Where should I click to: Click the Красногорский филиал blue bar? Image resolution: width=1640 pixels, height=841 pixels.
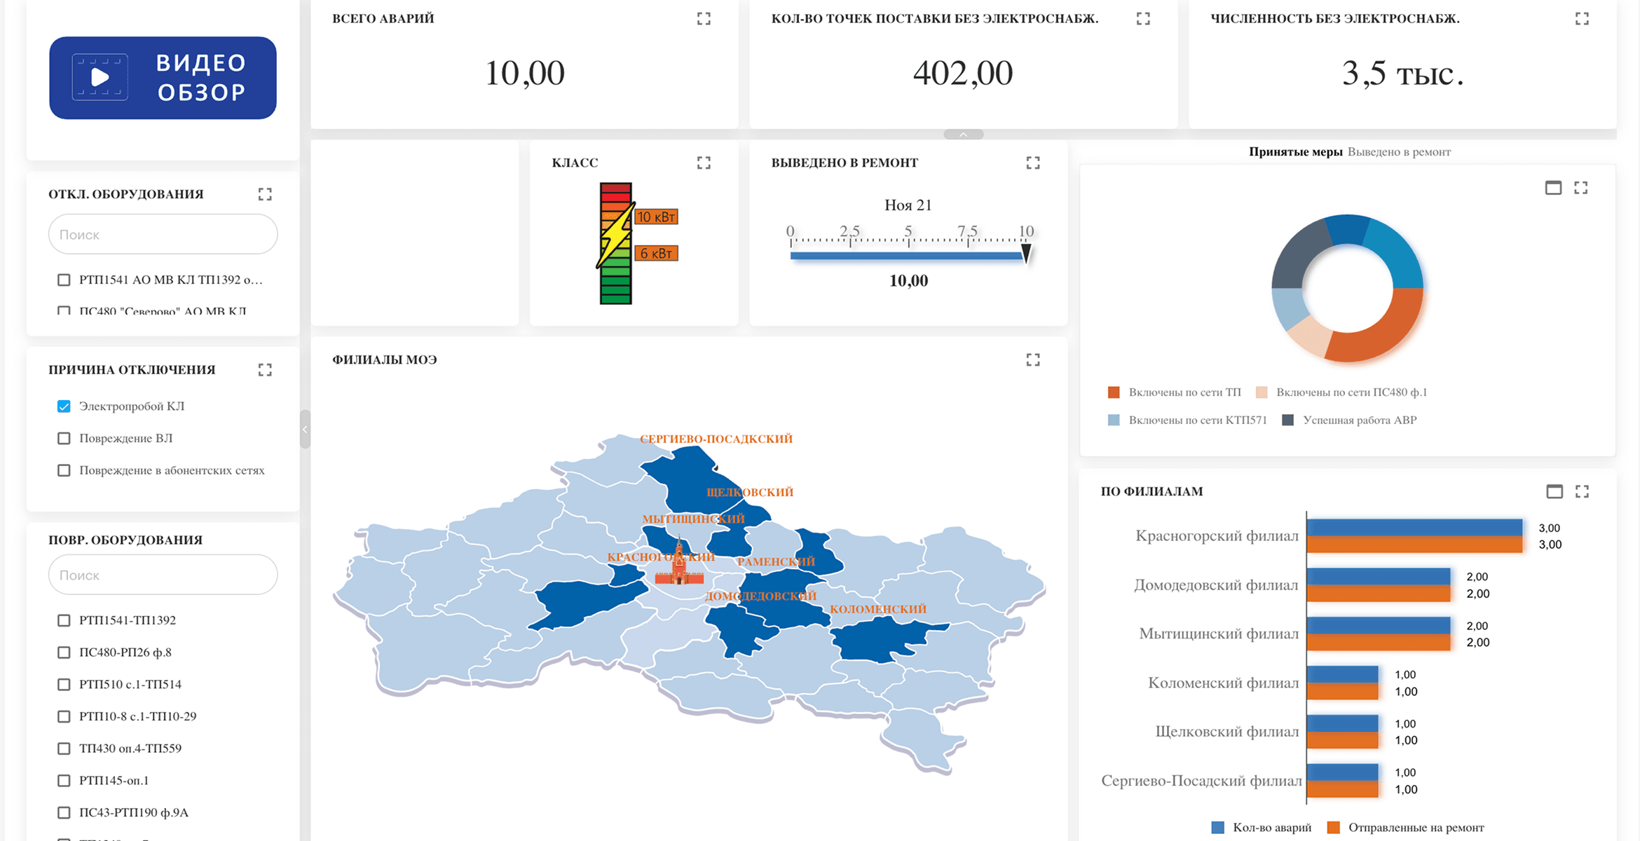1414,527
